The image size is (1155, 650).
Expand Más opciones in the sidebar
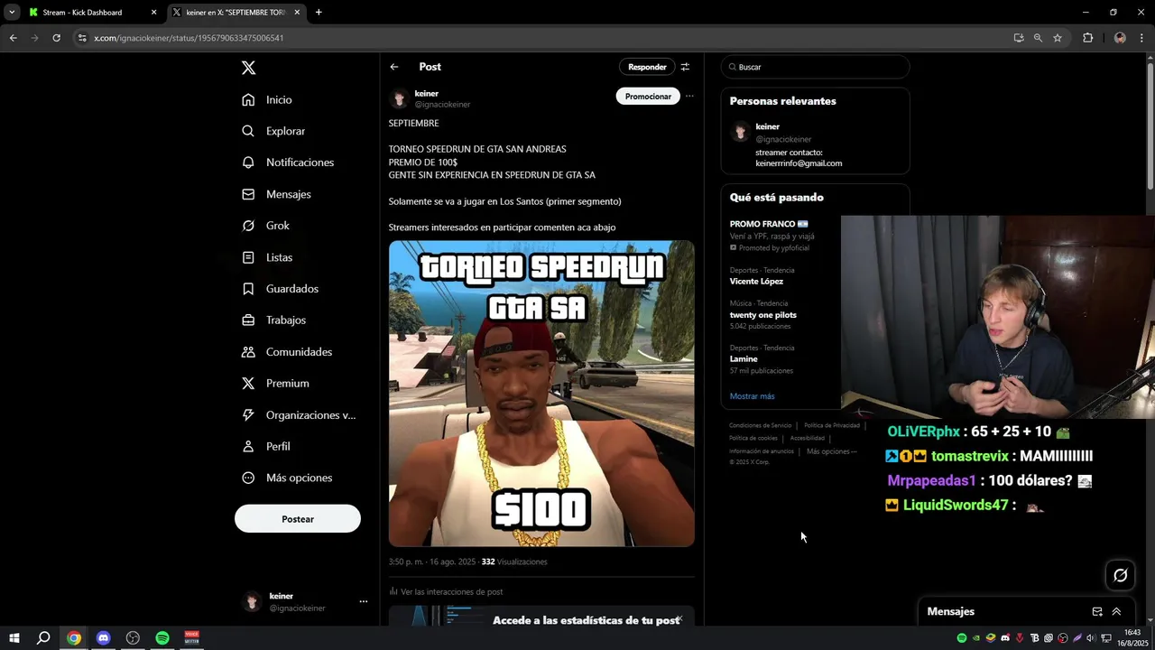click(287, 478)
